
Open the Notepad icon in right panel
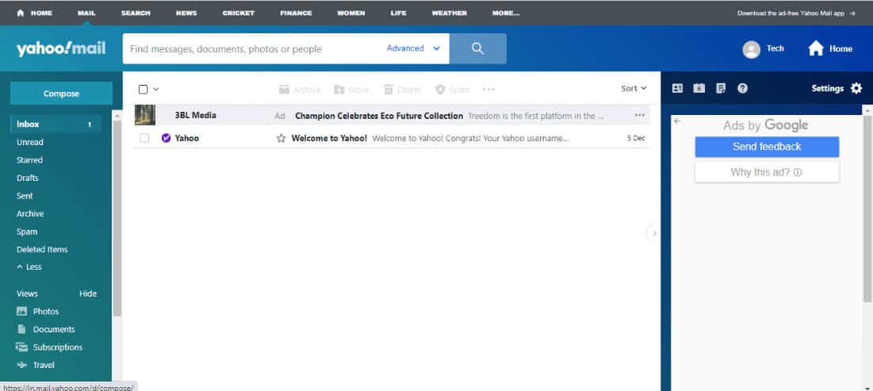click(x=721, y=88)
